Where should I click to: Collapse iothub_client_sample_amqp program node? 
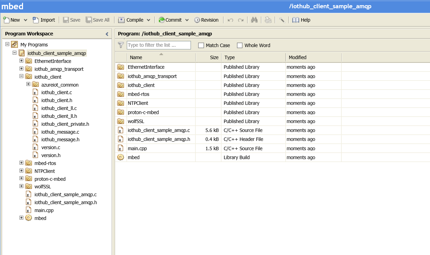(x=14, y=53)
